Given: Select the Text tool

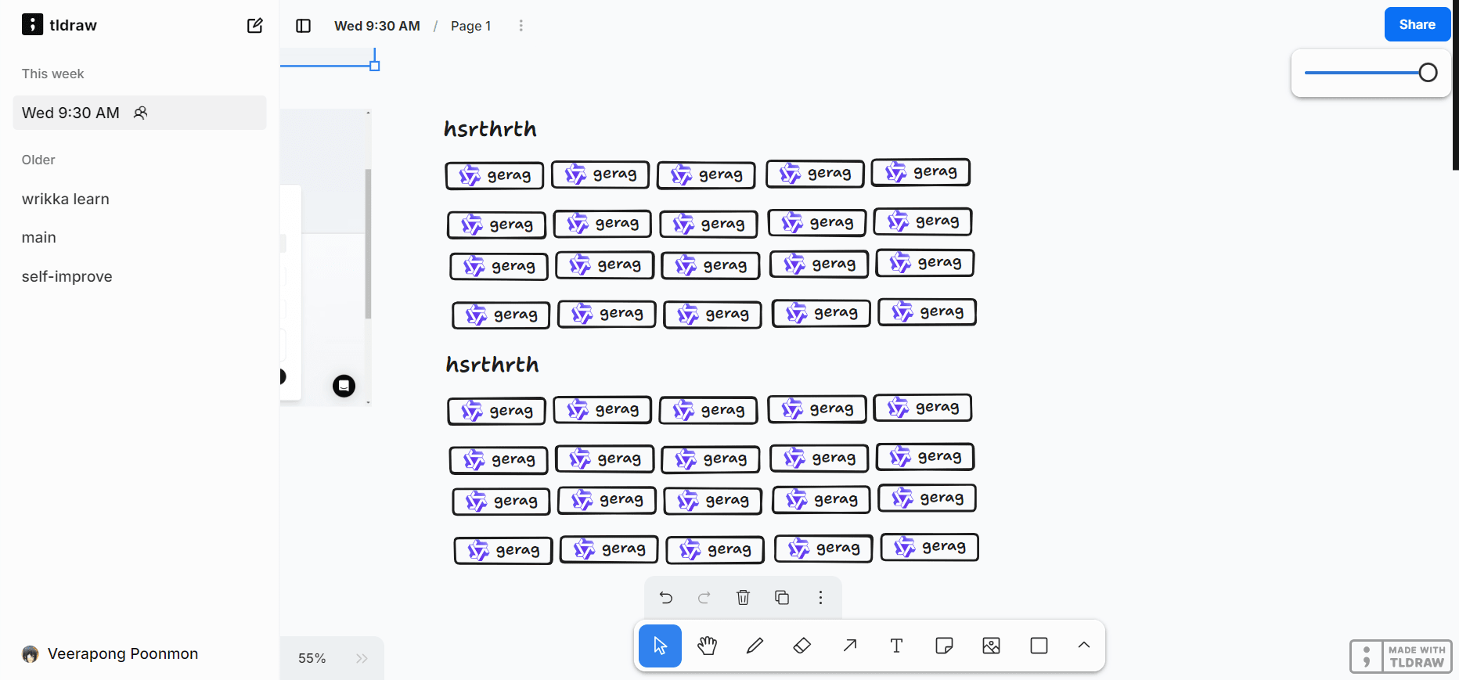Looking at the screenshot, I should [x=897, y=646].
